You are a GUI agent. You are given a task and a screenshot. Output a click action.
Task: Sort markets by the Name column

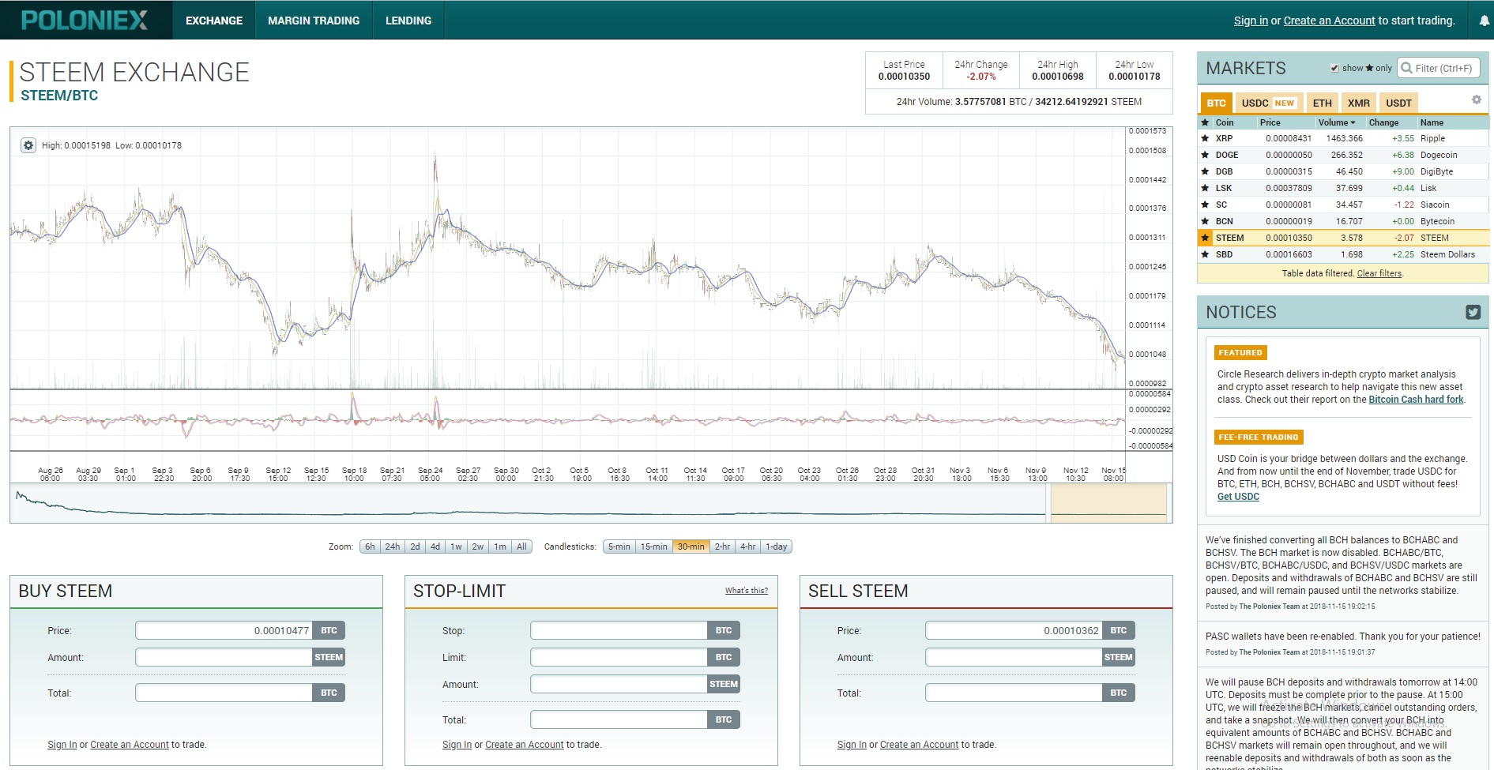click(1432, 122)
